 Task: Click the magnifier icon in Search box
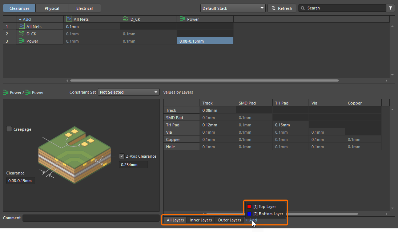pyautogui.click(x=303, y=8)
